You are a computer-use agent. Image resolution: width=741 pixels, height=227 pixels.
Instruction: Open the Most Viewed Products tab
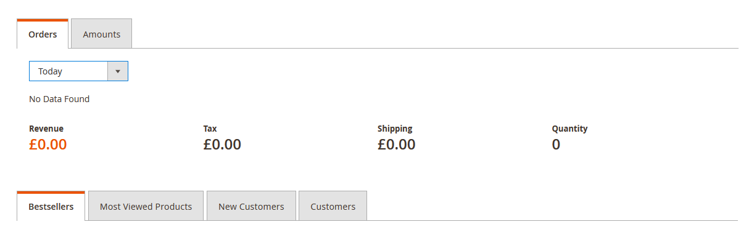click(146, 206)
